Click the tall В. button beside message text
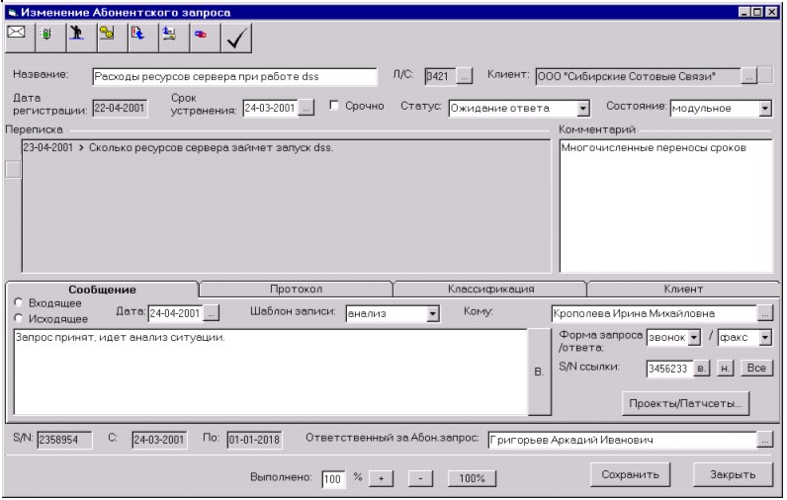This screenshot has height=500, width=787. click(540, 372)
